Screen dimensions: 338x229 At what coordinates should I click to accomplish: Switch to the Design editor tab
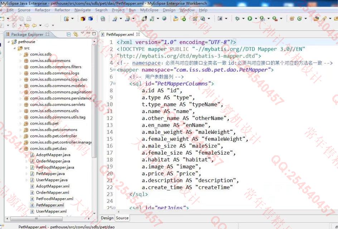107,218
